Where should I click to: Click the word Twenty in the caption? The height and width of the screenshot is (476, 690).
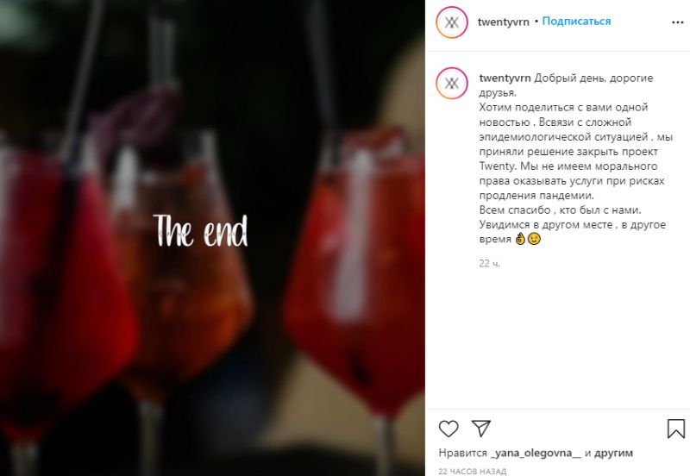[497, 166]
